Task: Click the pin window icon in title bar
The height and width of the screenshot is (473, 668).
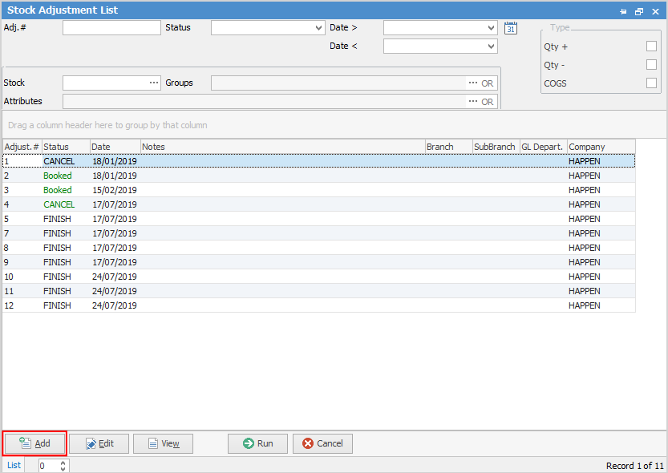Action: tap(623, 11)
